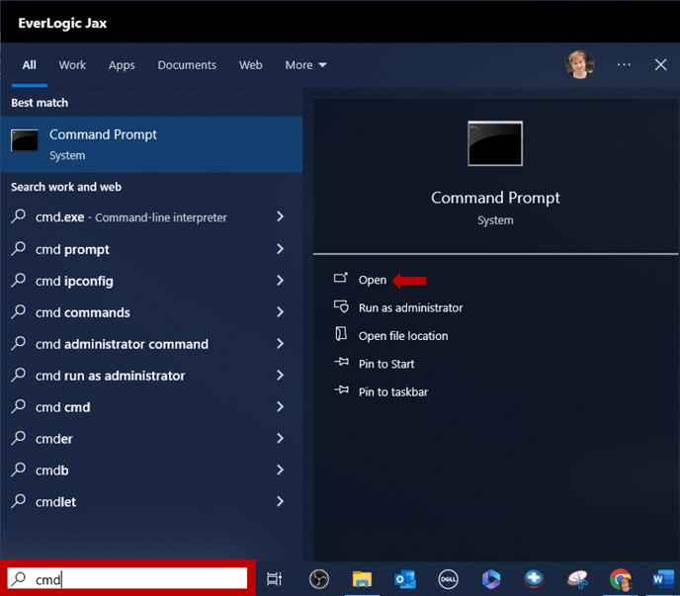Image resolution: width=680 pixels, height=596 pixels.
Task: Choose Run as administrator
Action: pos(411,307)
